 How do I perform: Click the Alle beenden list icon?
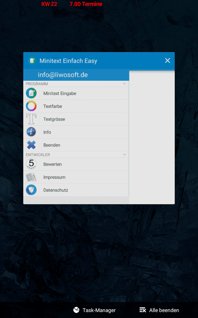coord(143,310)
